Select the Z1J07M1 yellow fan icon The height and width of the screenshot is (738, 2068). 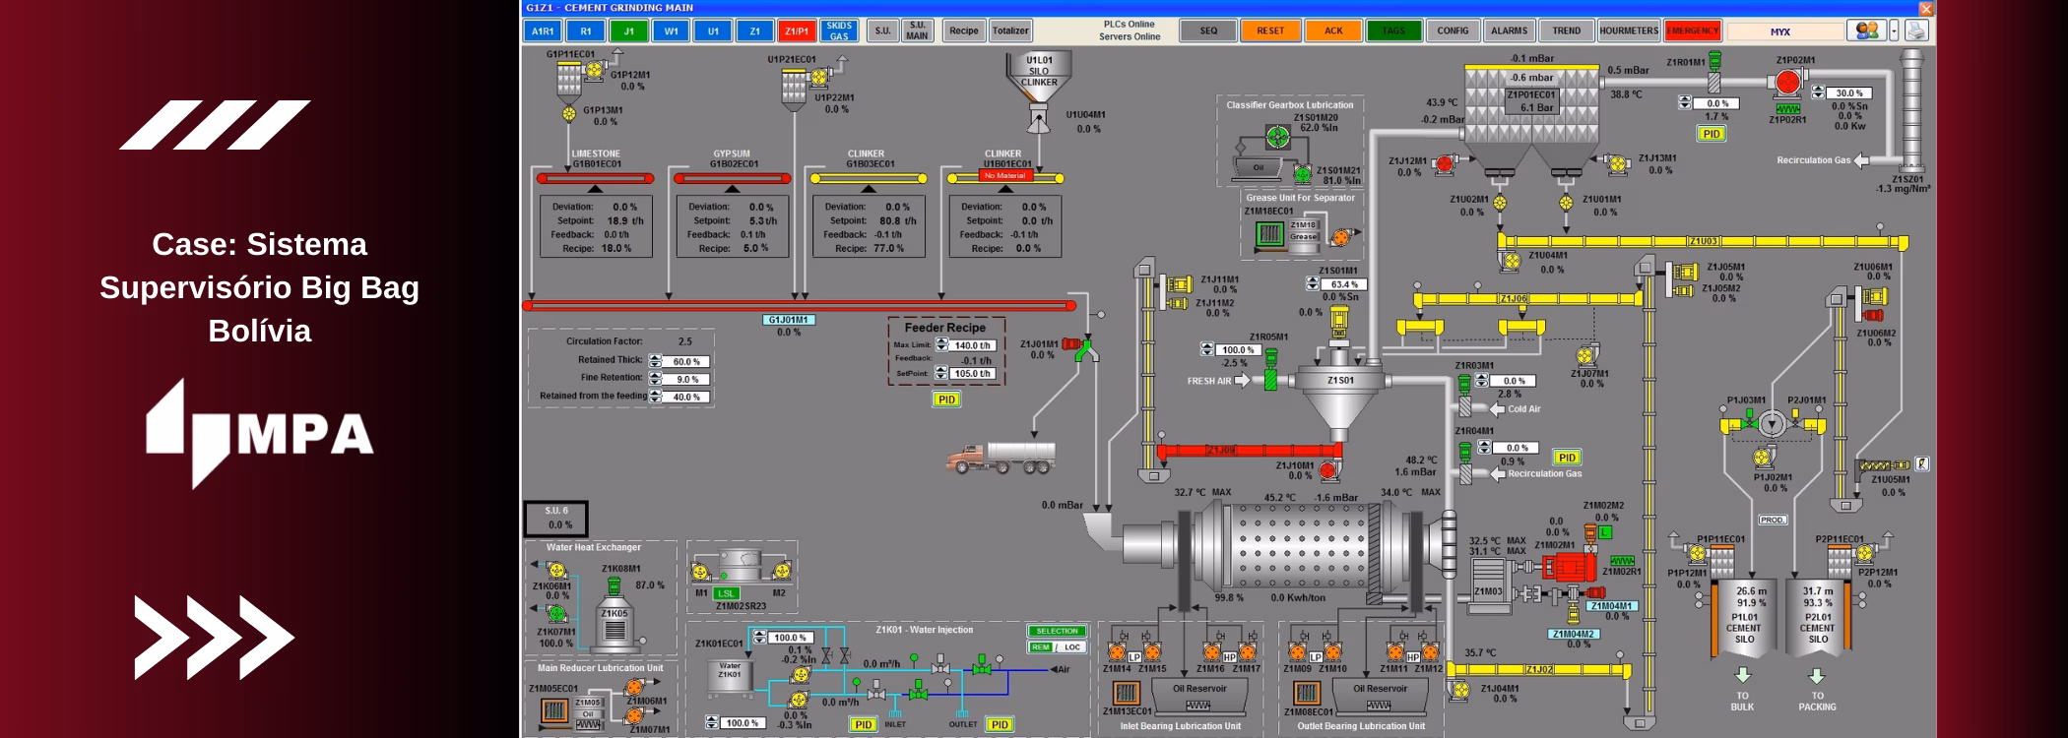pos(1586,356)
